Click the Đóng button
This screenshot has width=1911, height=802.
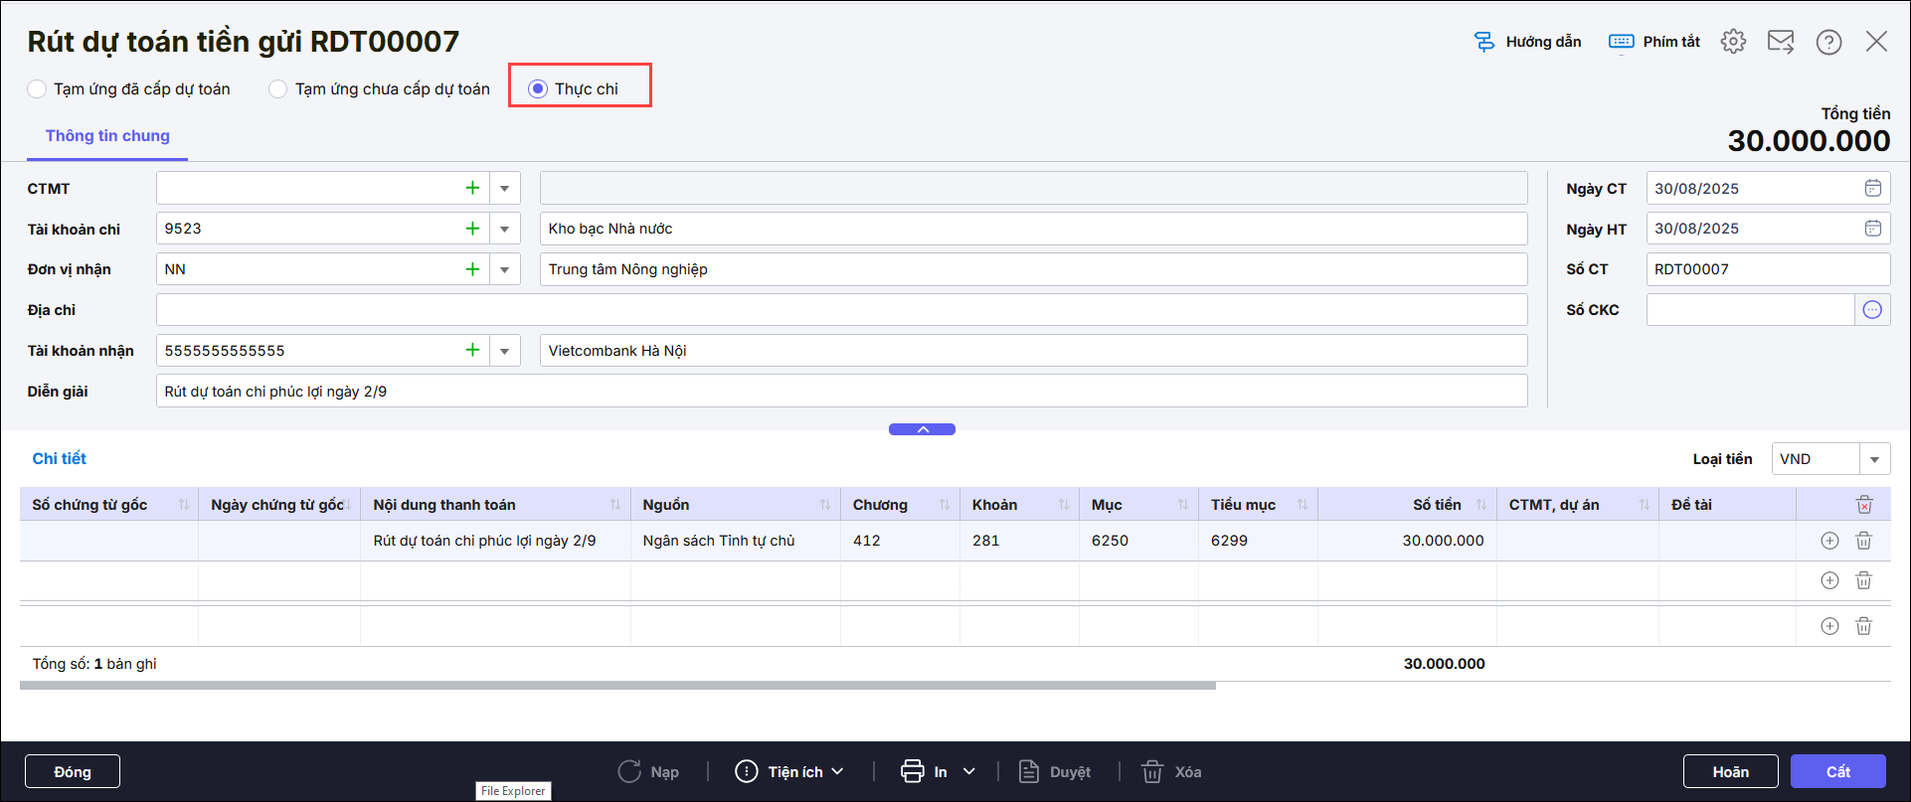click(x=73, y=772)
